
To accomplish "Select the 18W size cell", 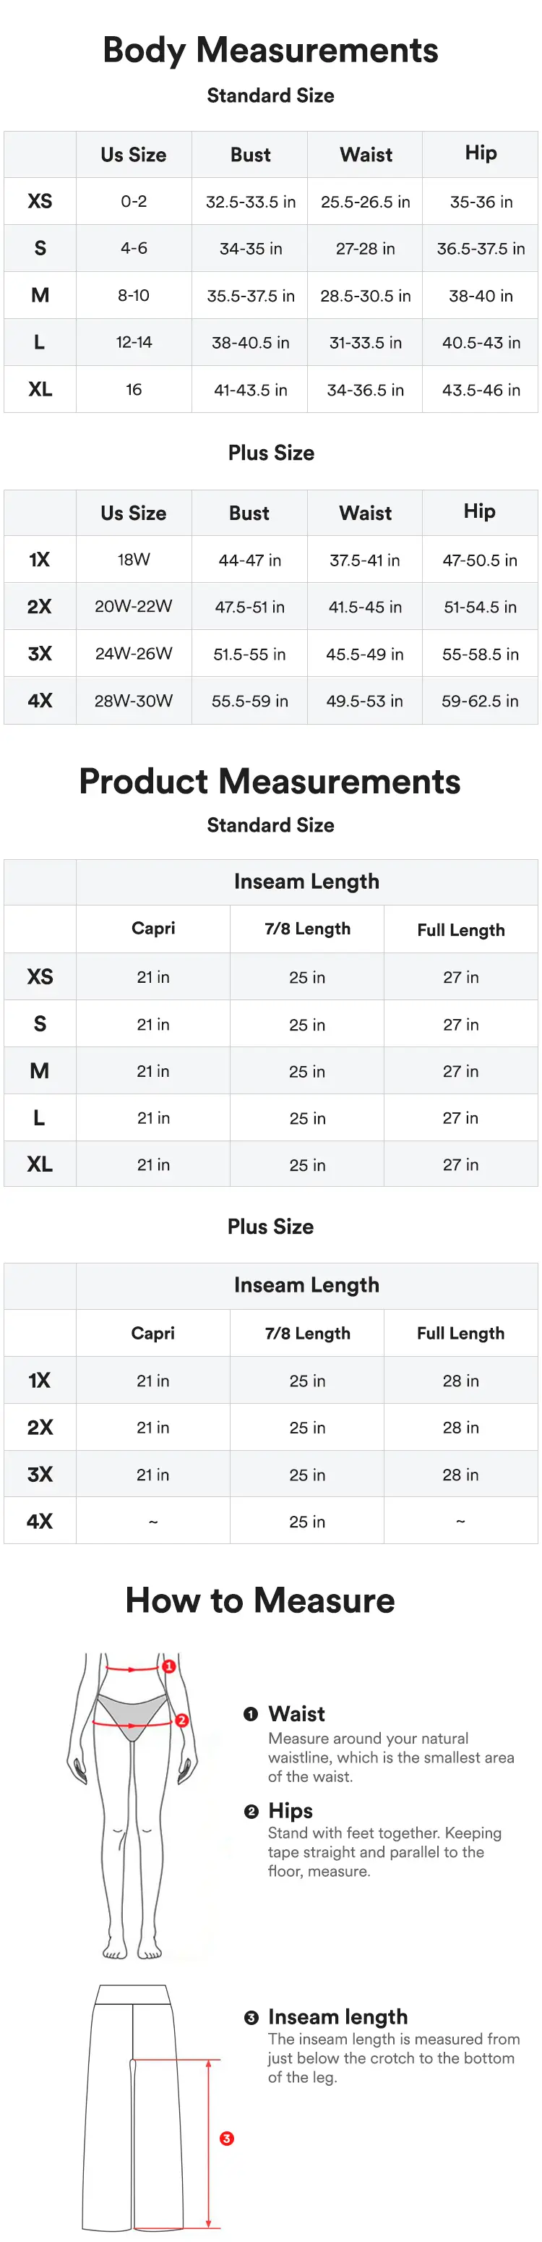I will tap(134, 560).
